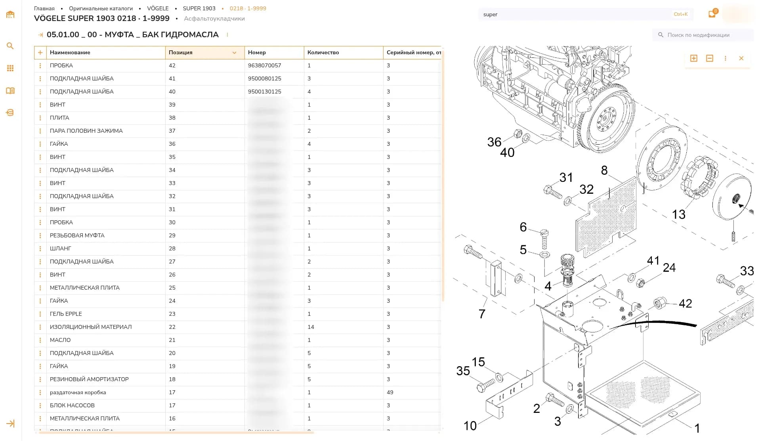Open the VÖGELE breadcrumb link

158,8
